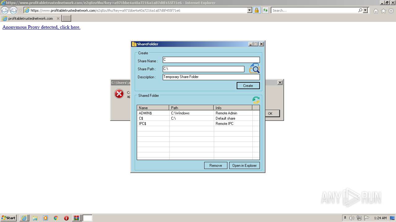Open the media player taskbar icon
396x222 pixels.
pos(45,218)
